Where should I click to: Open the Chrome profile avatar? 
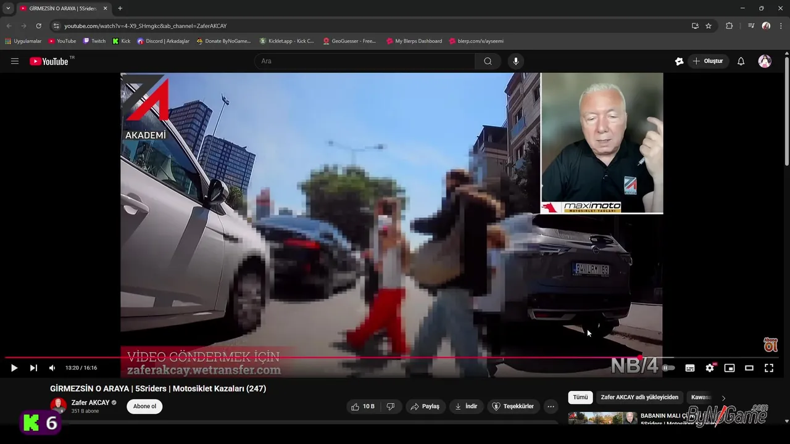click(766, 26)
